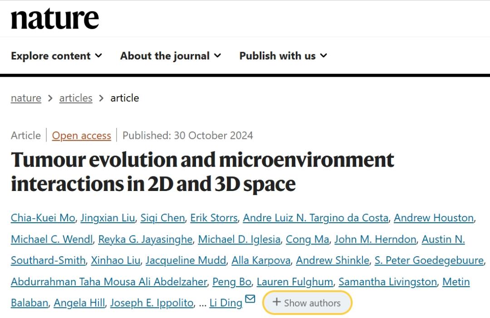Click author Andrew Houston
Image resolution: width=490 pixels, height=318 pixels.
point(434,218)
